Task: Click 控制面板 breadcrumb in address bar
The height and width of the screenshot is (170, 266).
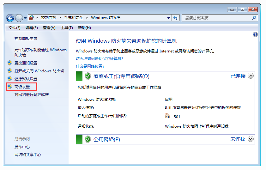Action: [49, 18]
